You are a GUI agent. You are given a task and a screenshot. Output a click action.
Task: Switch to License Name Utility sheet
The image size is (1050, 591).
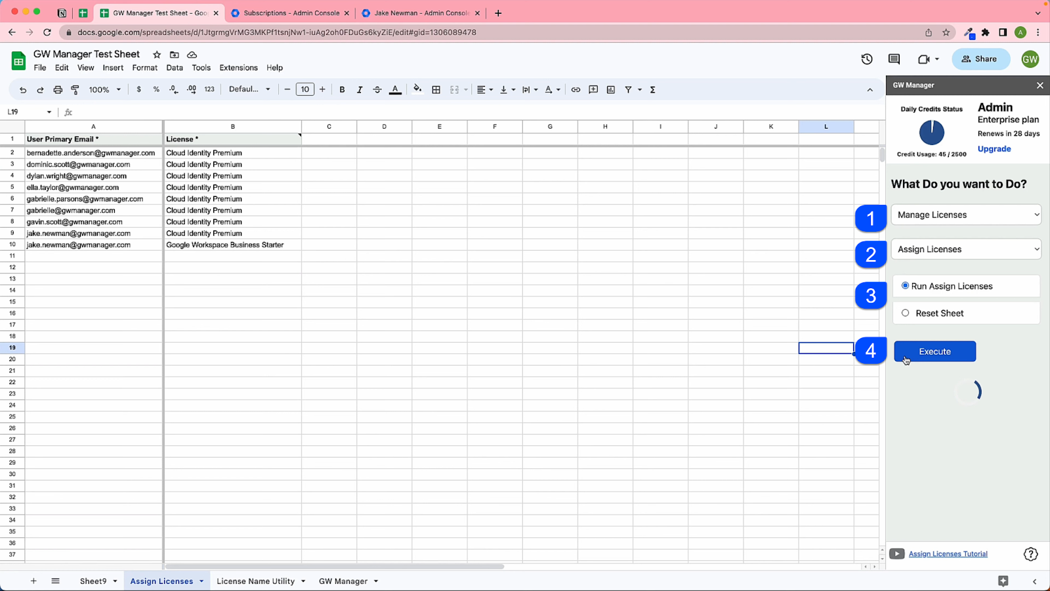coord(256,581)
